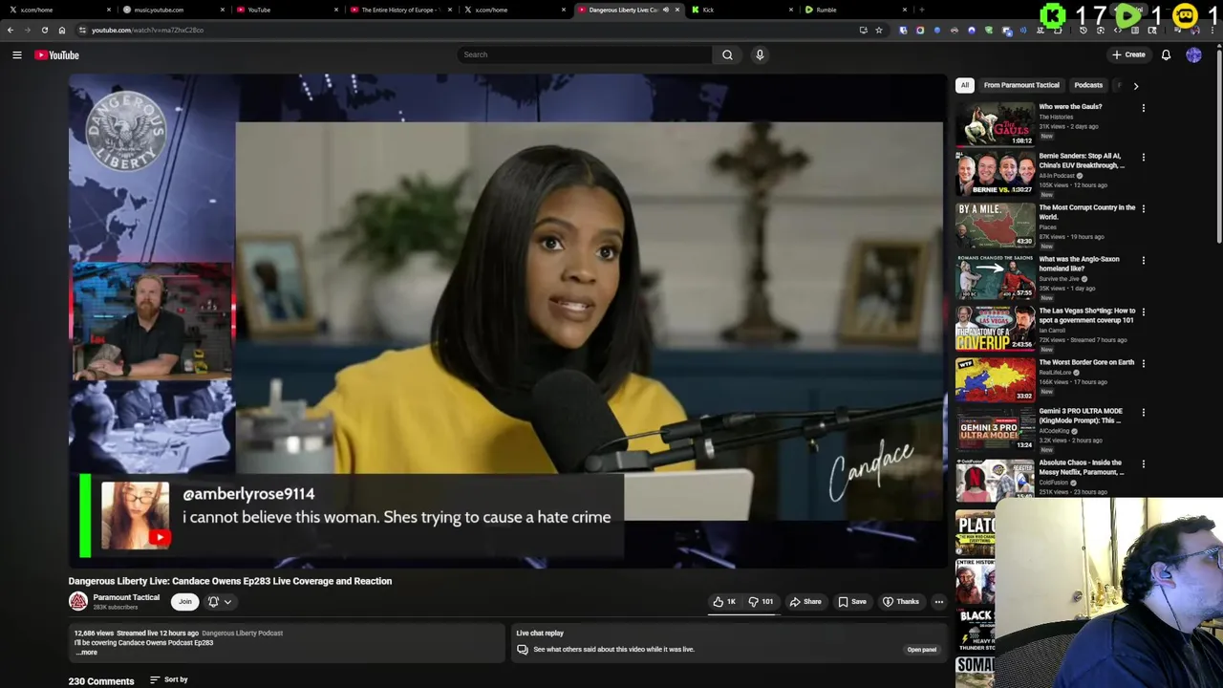Switch to the music.youtube.com browser tab
Image resolution: width=1223 pixels, height=688 pixels.
pyautogui.click(x=172, y=10)
